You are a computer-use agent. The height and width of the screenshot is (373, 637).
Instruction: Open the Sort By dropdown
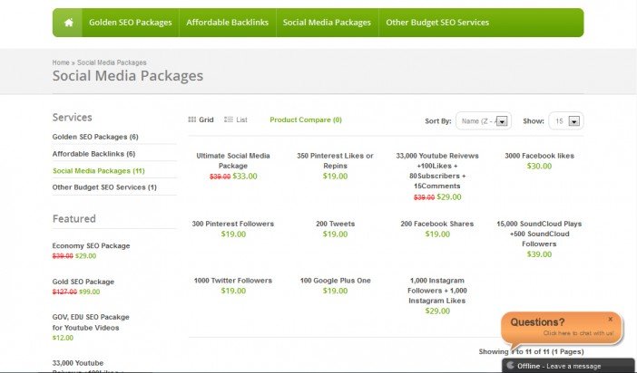click(484, 120)
